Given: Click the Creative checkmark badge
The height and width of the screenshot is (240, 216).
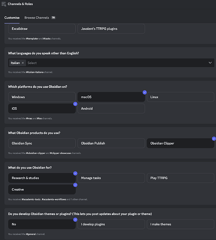Looking at the screenshot, I should 75,185.
